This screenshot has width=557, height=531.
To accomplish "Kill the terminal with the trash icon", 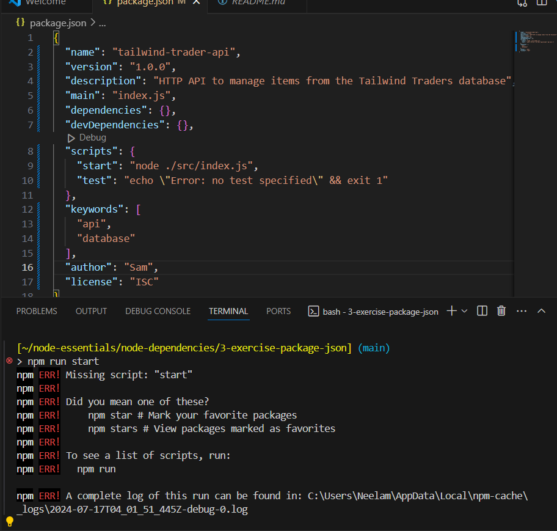I will click(501, 311).
